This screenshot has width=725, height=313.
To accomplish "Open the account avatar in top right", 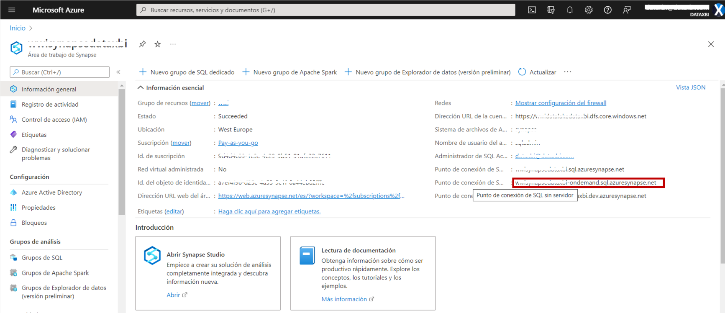I will pyautogui.click(x=718, y=10).
